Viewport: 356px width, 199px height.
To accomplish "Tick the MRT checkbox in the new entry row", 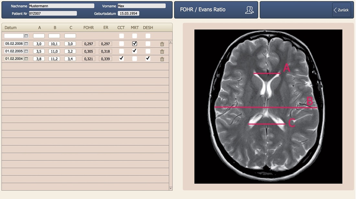I will coord(135,36).
